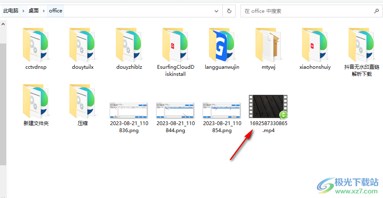Click the langguanwujin name label

pyautogui.click(x=222, y=67)
